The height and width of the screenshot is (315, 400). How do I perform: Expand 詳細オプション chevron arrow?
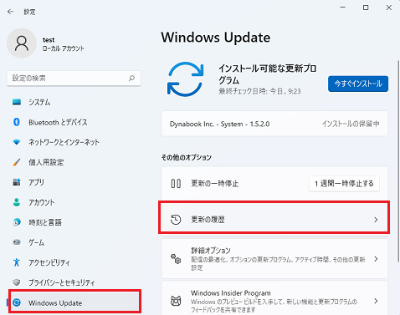[x=376, y=259]
